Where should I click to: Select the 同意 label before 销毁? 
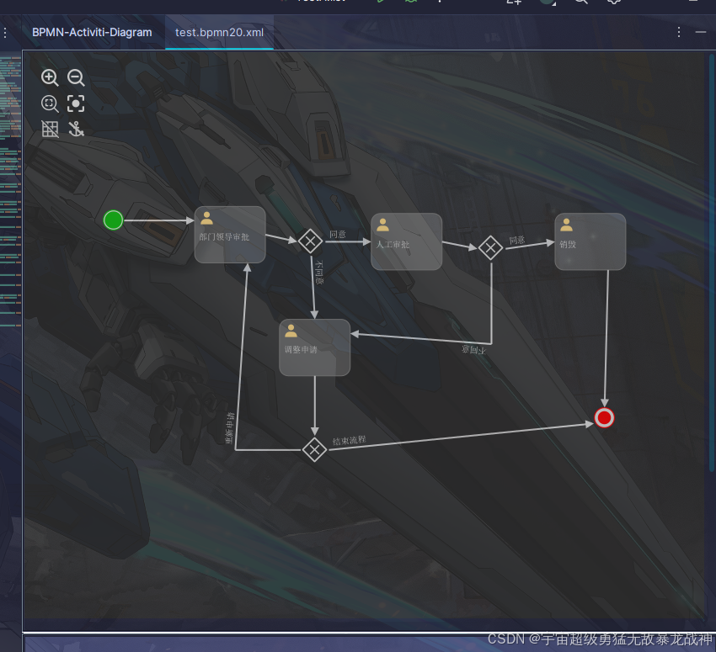[517, 240]
